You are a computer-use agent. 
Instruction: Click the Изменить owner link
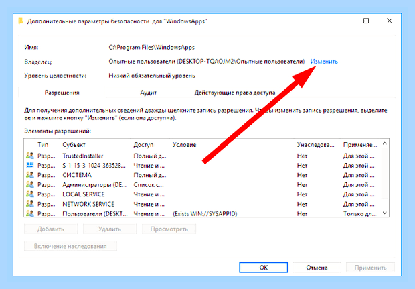[324, 62]
